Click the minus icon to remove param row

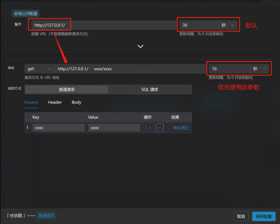tap(160, 128)
